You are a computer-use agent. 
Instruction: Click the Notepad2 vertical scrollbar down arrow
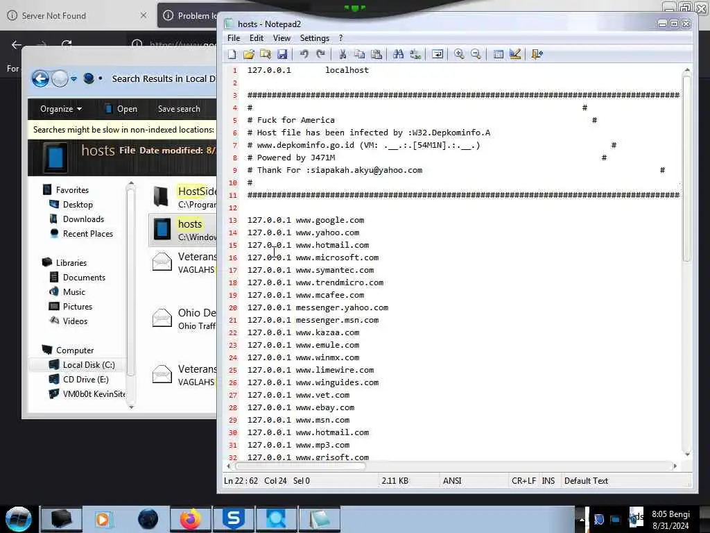coord(687,454)
